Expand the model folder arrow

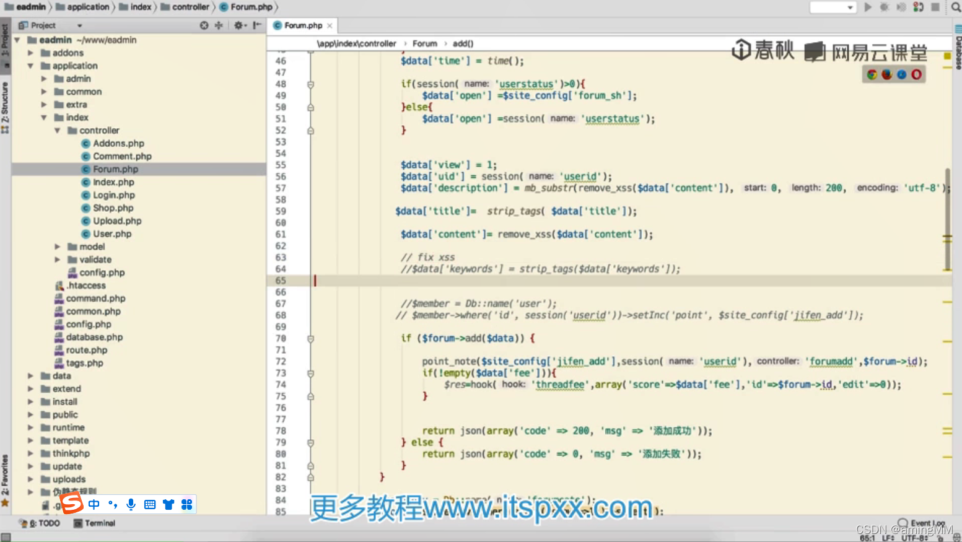57,247
